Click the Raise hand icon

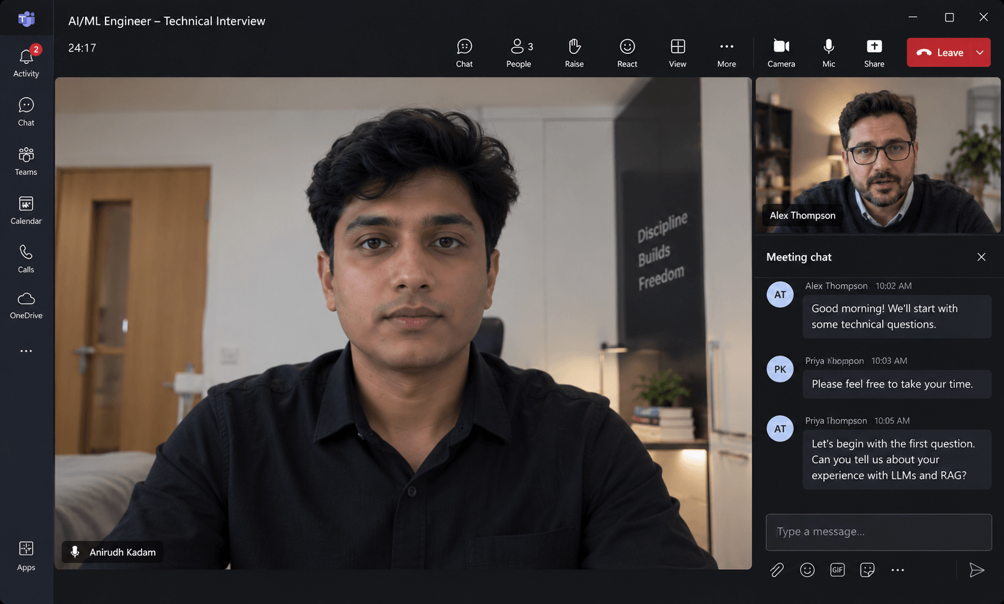pos(574,53)
